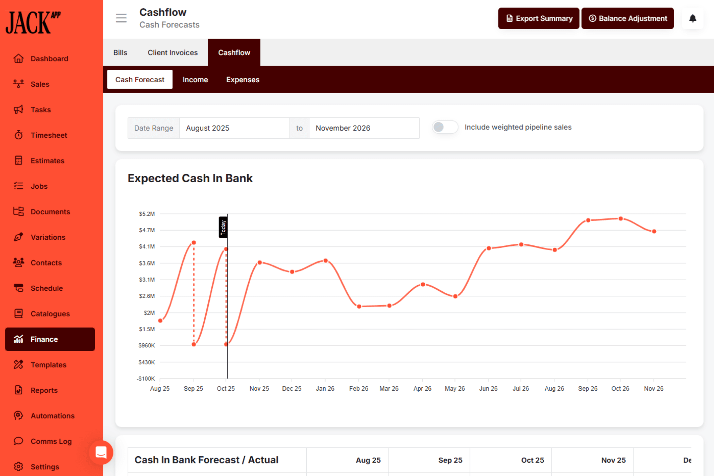Navigate to Schedule in sidebar
714x476 pixels.
(x=47, y=288)
